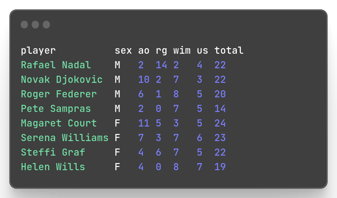Select Serena Williams in the player column

click(64, 138)
